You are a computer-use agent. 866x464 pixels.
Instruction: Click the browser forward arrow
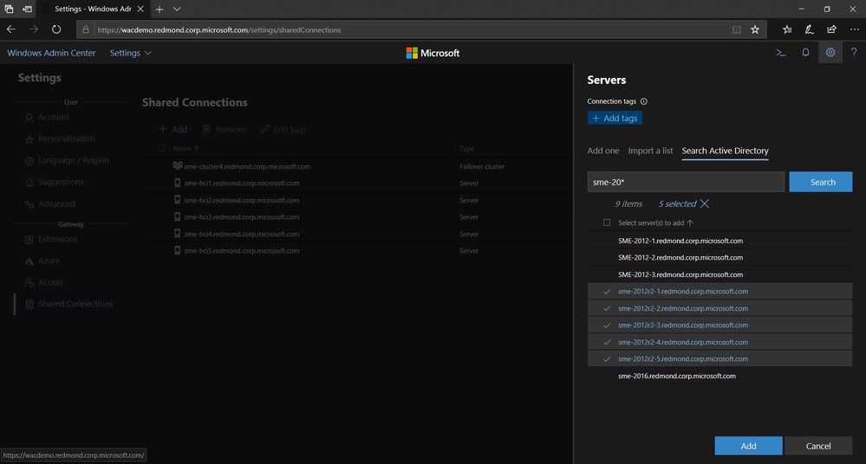tap(34, 29)
